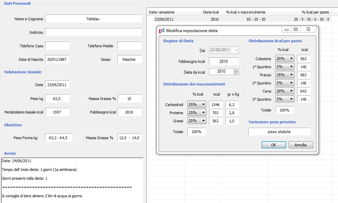Select the 23/06/2011 cell in the table

(x=166, y=19)
